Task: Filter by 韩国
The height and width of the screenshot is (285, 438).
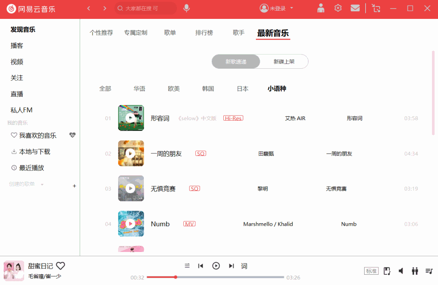Action: coord(208,89)
